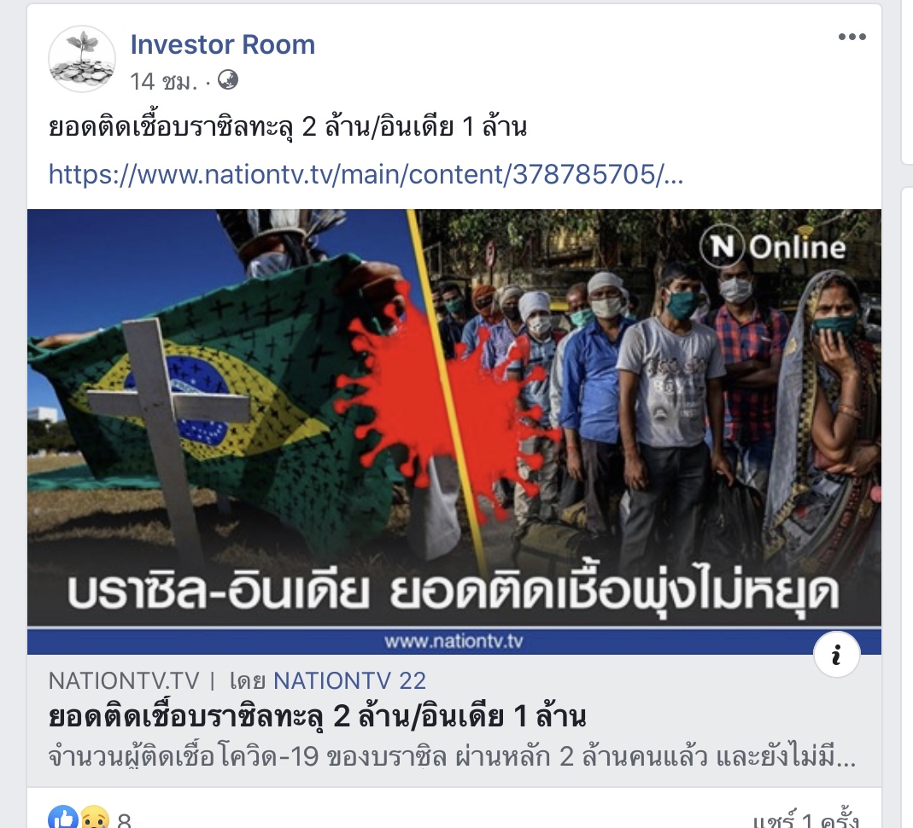Click the info 'i' button on link preview
This screenshot has width=913, height=828.
click(837, 656)
